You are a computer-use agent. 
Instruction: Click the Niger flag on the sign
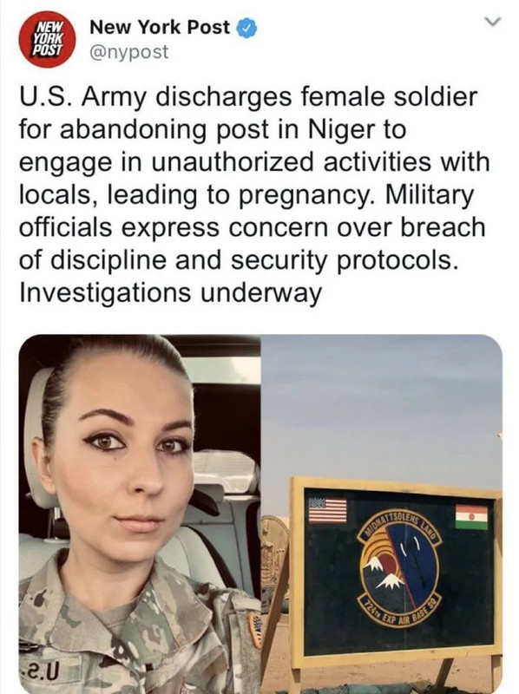click(471, 516)
